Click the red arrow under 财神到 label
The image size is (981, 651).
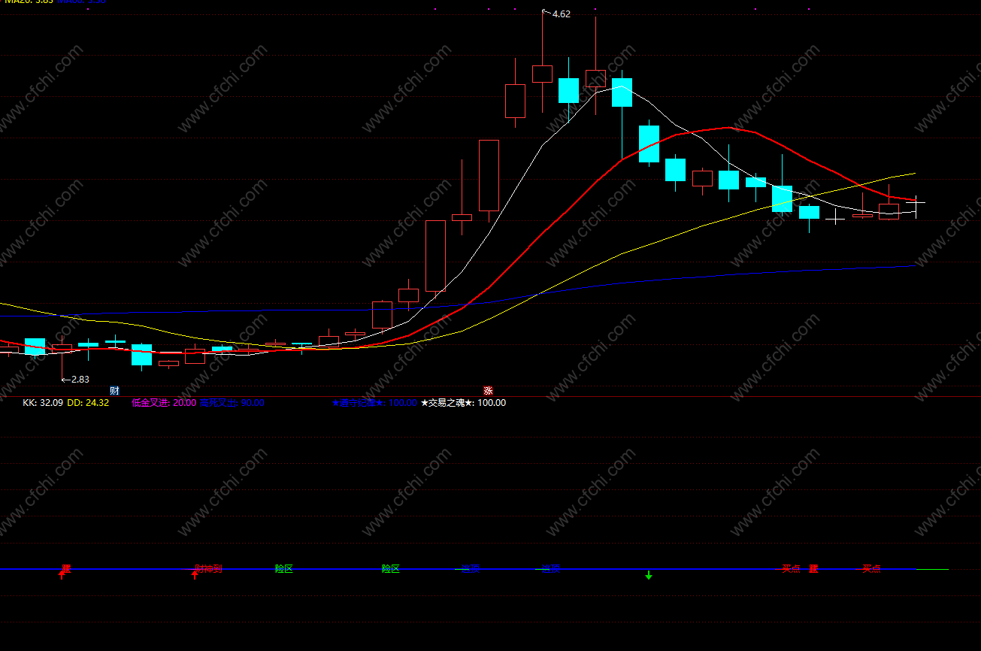195,575
